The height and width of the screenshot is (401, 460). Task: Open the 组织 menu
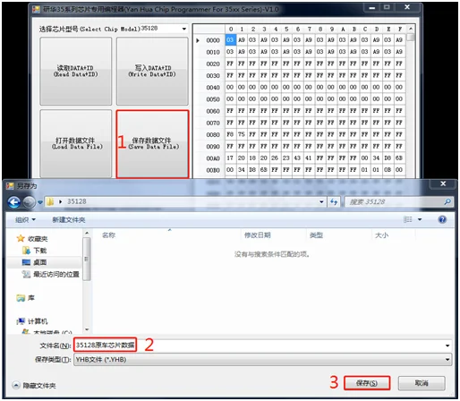tap(25, 220)
